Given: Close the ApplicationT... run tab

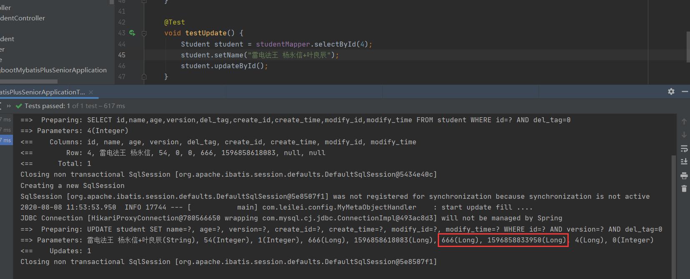Looking at the screenshot, I should (x=91, y=92).
